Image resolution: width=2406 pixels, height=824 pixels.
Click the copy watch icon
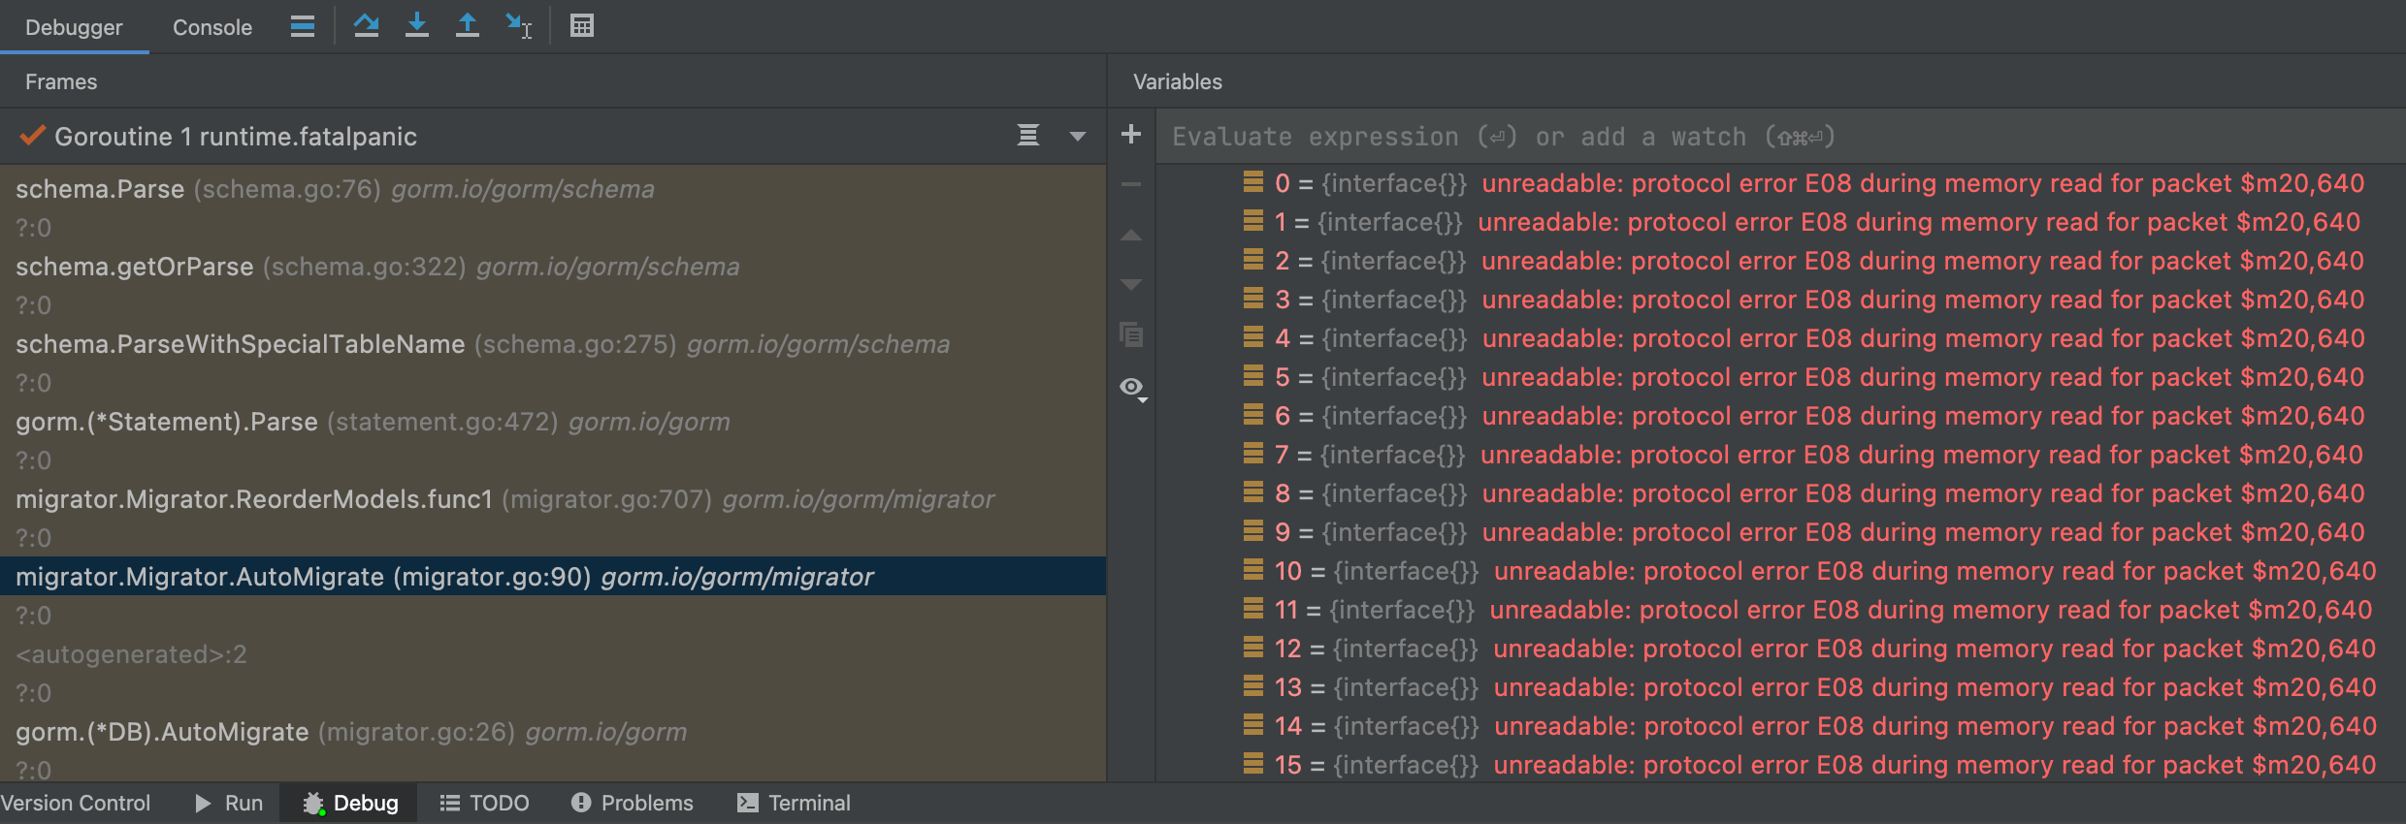click(x=1131, y=335)
